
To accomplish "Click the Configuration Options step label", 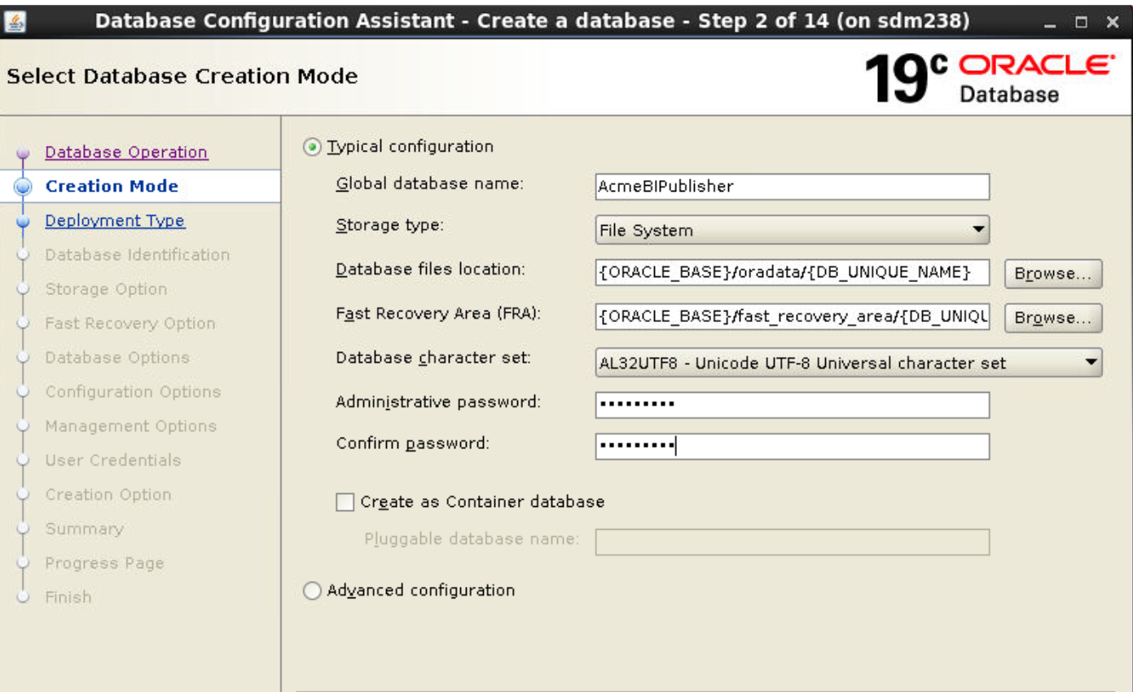I will coord(133,392).
